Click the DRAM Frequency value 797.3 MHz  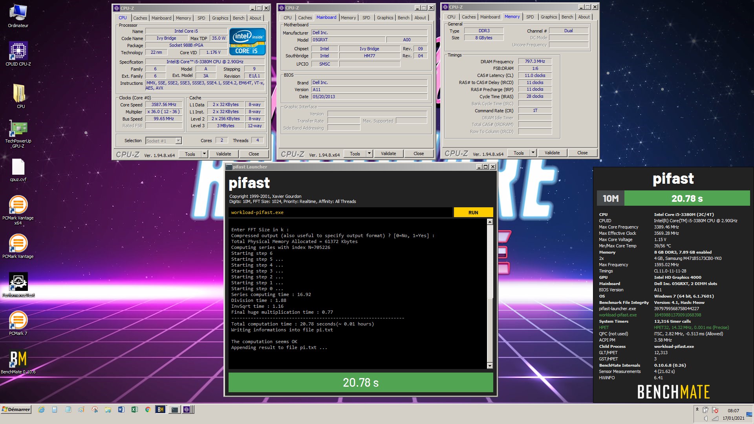tap(535, 61)
